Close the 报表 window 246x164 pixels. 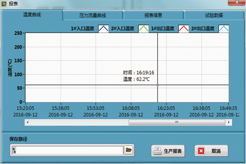click(x=237, y=2)
